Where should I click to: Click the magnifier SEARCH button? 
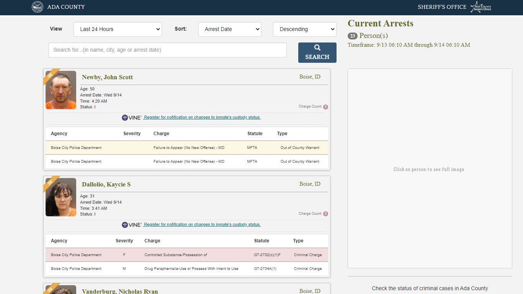click(x=317, y=52)
